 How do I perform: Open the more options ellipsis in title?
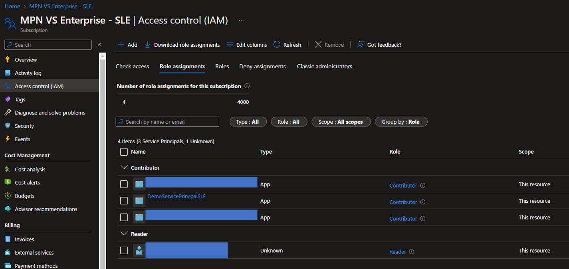tap(241, 20)
